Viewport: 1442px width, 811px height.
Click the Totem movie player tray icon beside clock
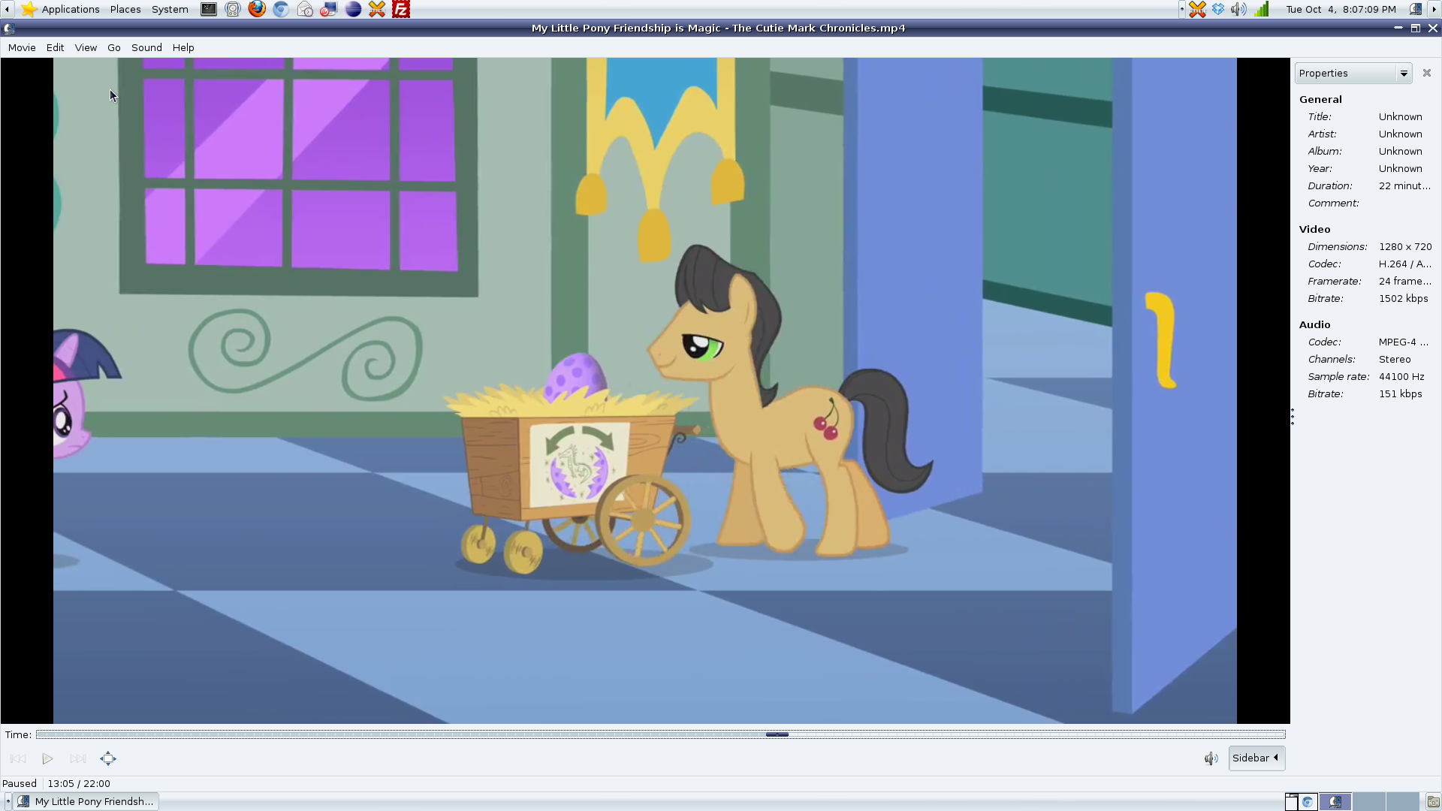1415,9
